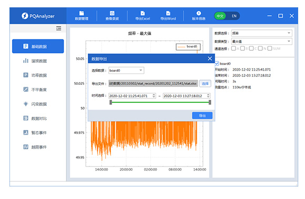Expand the 数据类型 最大值 dropdown
This screenshot has width=305, height=199.
pyautogui.click(x=262, y=41)
